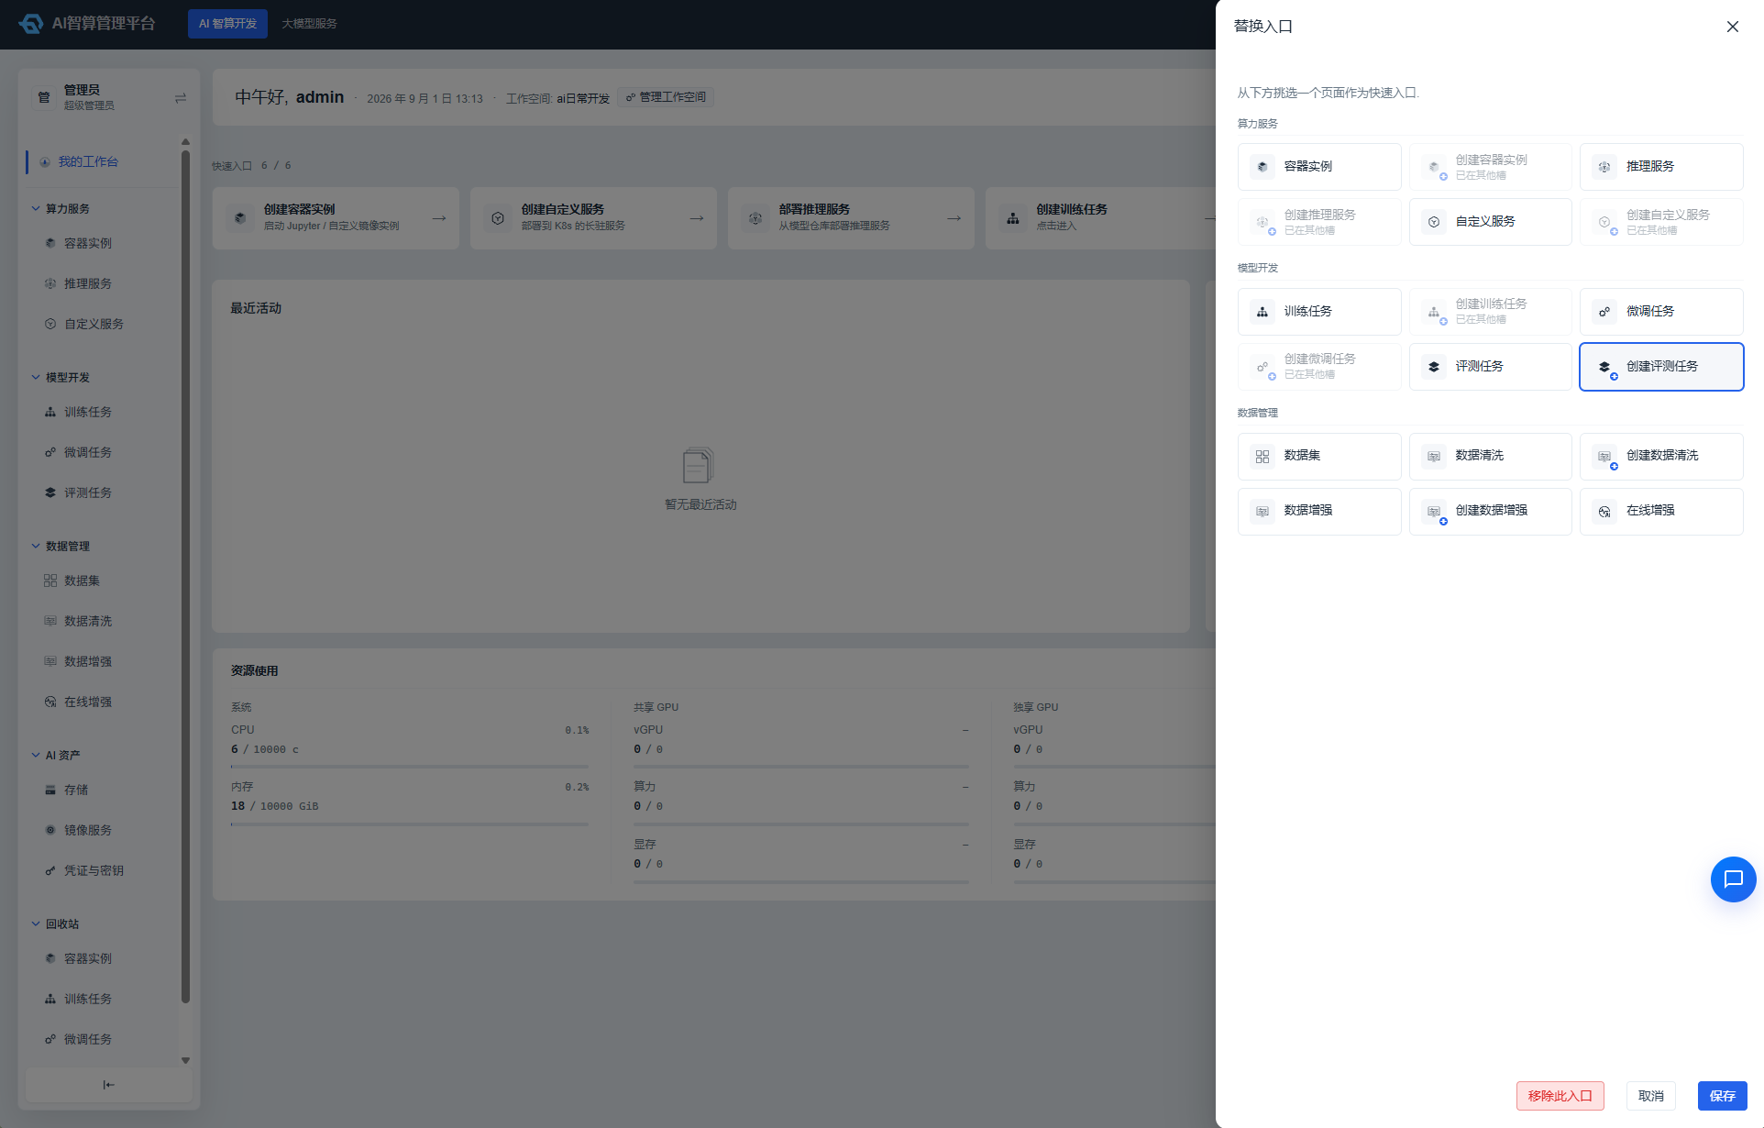Viewport: 1764px width, 1128px height.
Task: Click the 在线增强 entry icon
Action: 1604,512
